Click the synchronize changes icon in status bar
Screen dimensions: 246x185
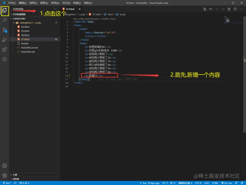tap(15, 183)
